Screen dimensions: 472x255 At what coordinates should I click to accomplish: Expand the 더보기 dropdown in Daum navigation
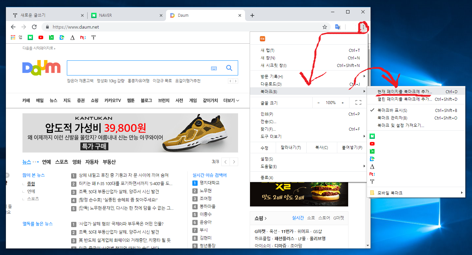click(231, 100)
